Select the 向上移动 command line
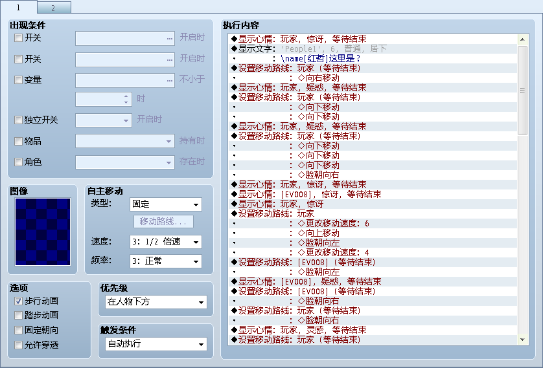The width and height of the screenshot is (543, 368). 373,233
